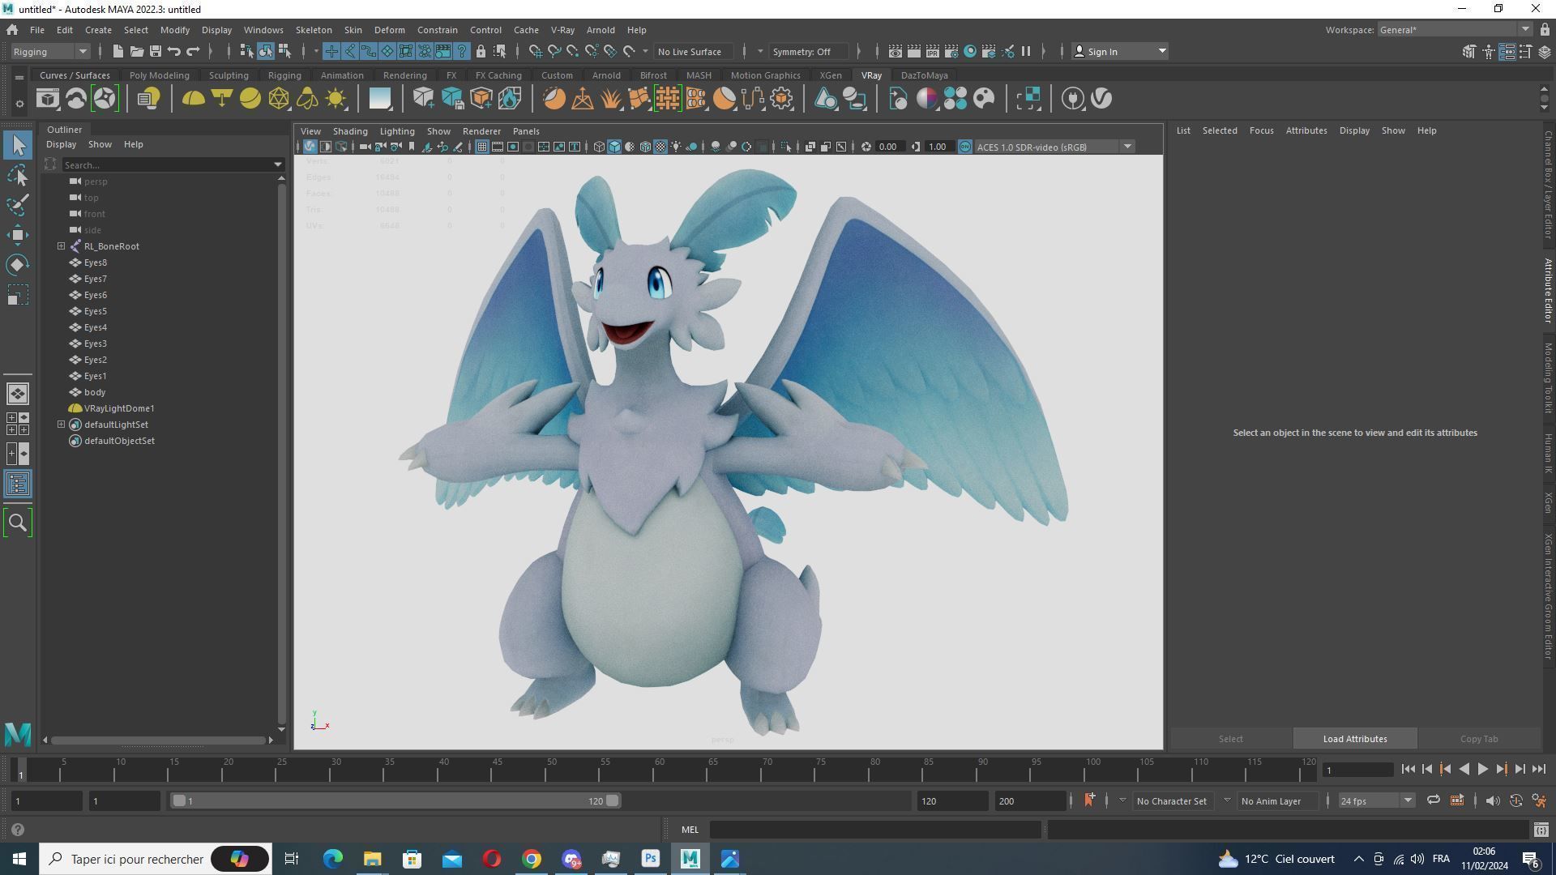
Task: Open Google Chrome from the taskbar
Action: (532, 859)
